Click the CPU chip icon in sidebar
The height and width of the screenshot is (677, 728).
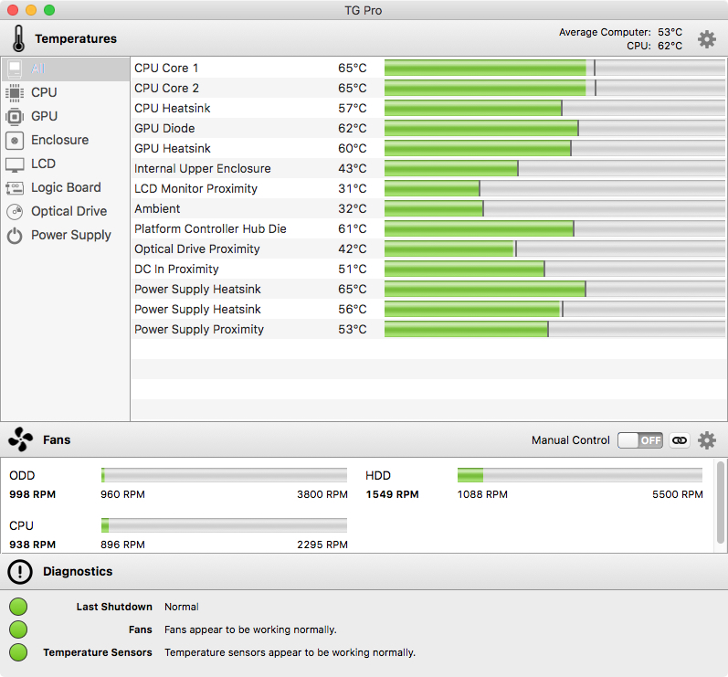tap(15, 92)
